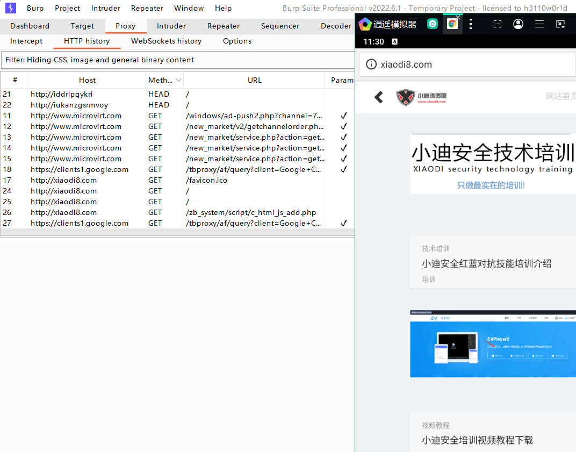Image resolution: width=576 pixels, height=452 pixels.
Task: Go to the Repeater tool tab
Action: pyautogui.click(x=224, y=26)
